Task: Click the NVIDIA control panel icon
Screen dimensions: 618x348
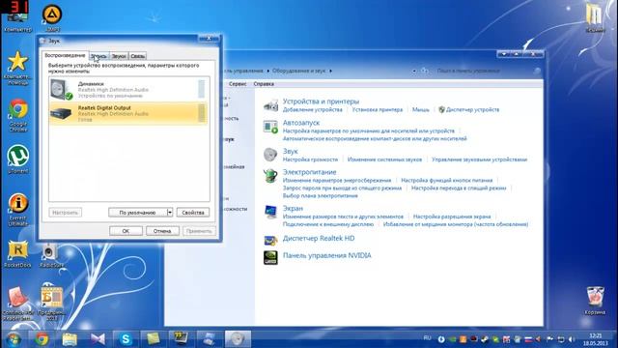Action: point(270,258)
